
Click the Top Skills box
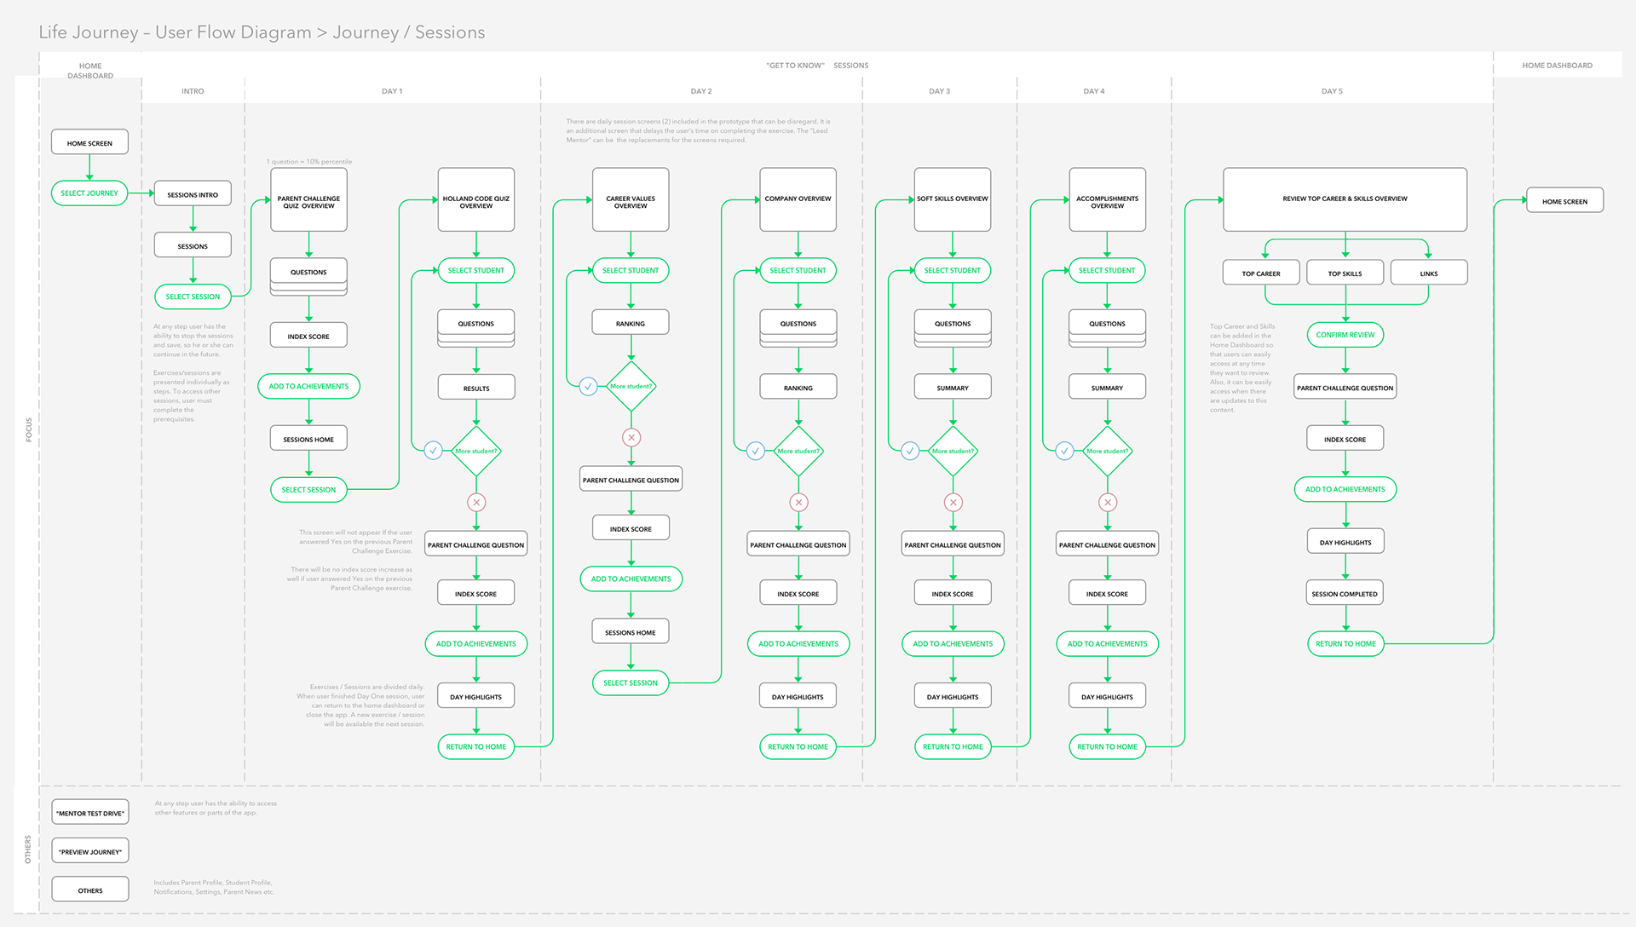(1345, 273)
